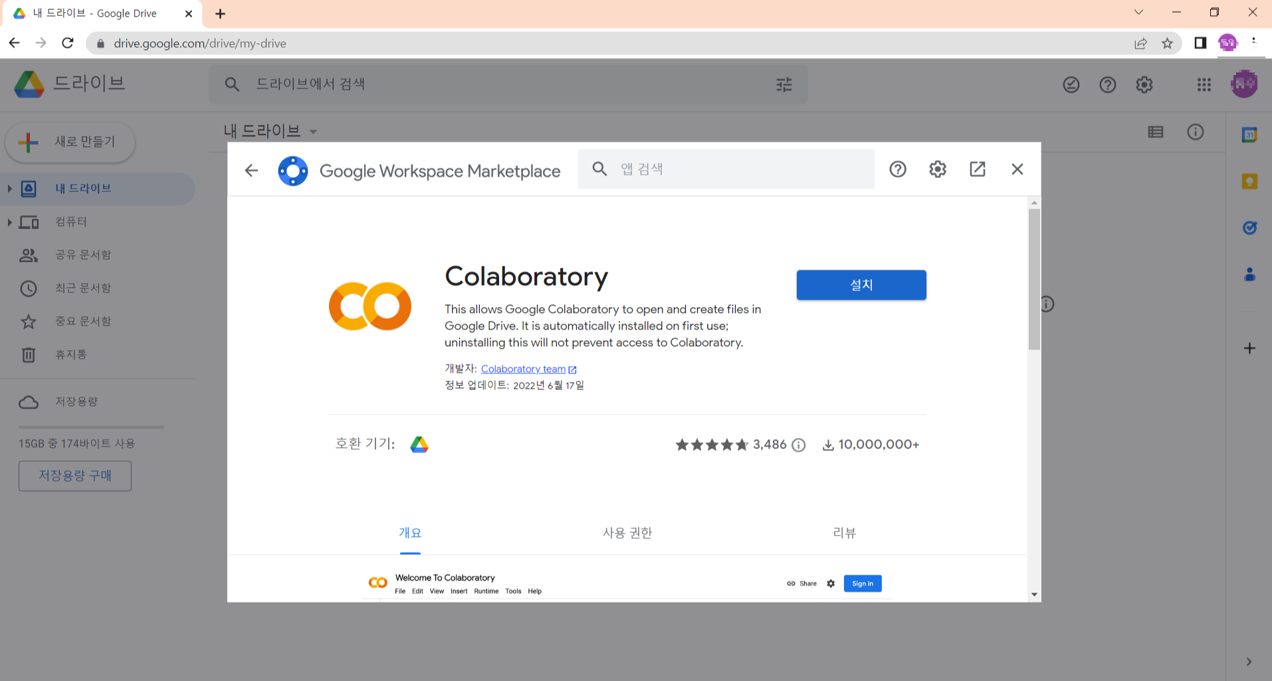Open Google Keep side panel icon
This screenshot has height=681, width=1272.
coord(1249,181)
